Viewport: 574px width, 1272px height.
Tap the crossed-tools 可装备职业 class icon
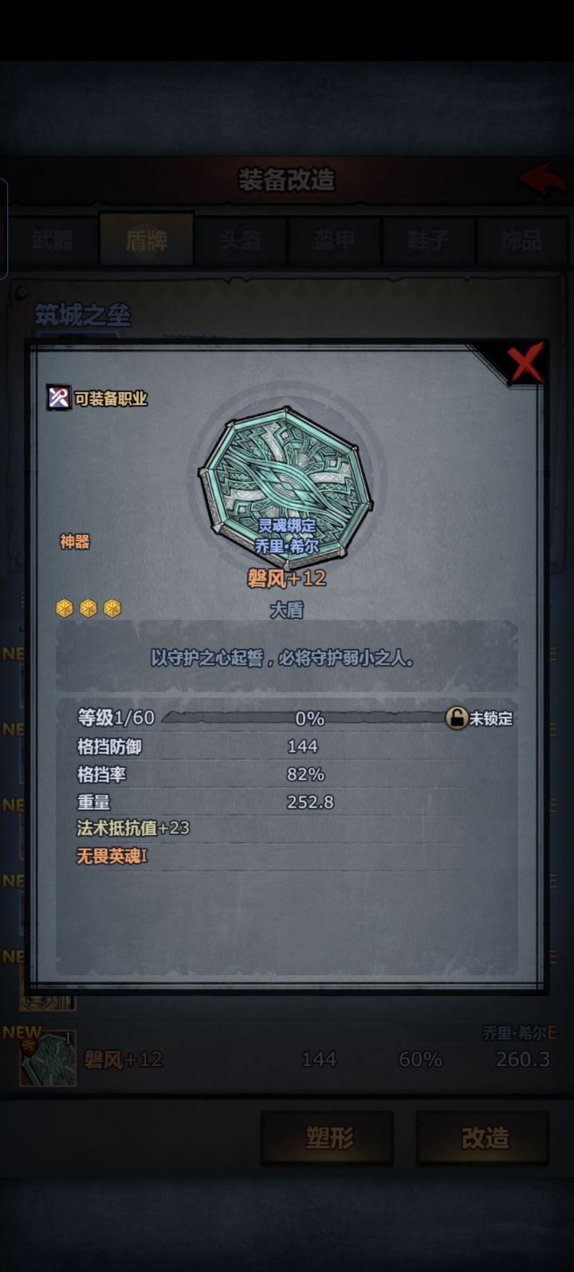pyautogui.click(x=59, y=396)
